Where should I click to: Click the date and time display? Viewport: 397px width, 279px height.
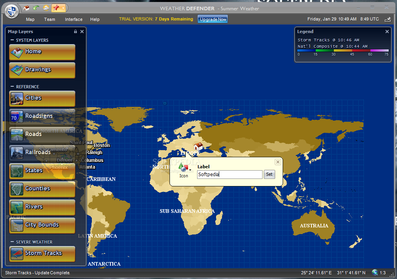(x=343, y=19)
